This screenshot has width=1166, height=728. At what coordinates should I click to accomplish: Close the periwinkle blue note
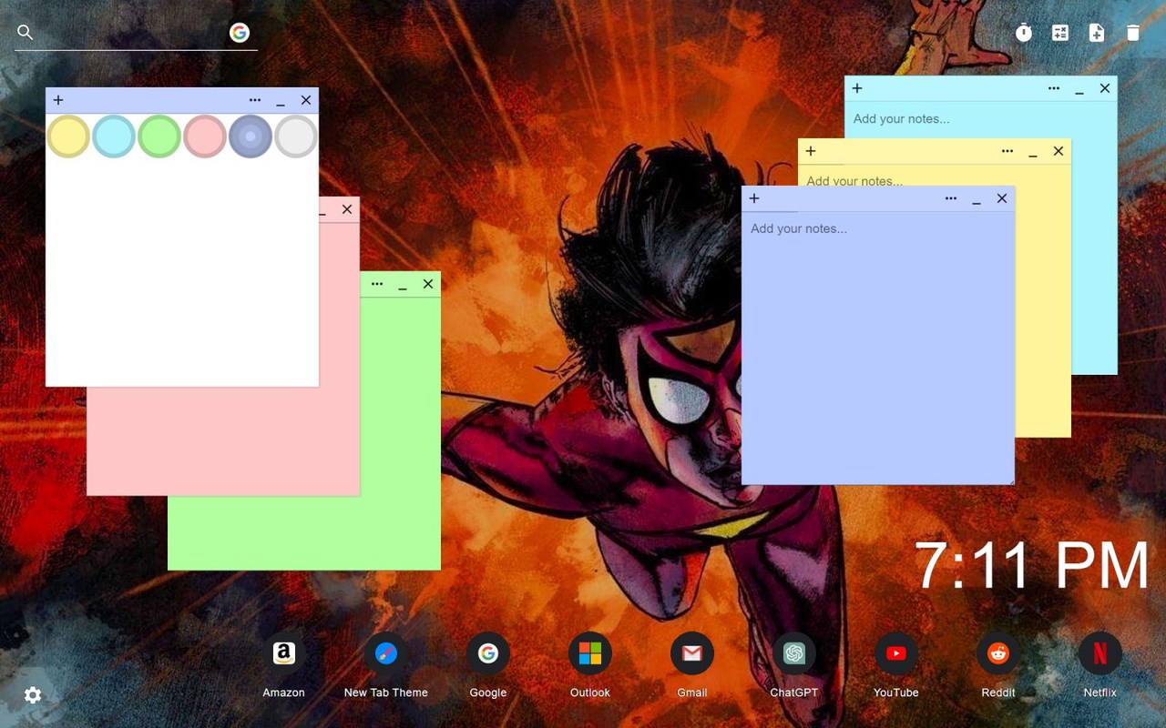point(1002,198)
